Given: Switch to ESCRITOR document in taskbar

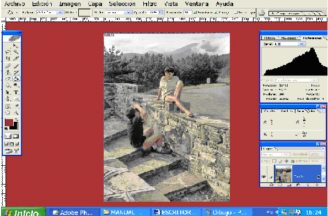Looking at the screenshot, I should [x=176, y=213].
